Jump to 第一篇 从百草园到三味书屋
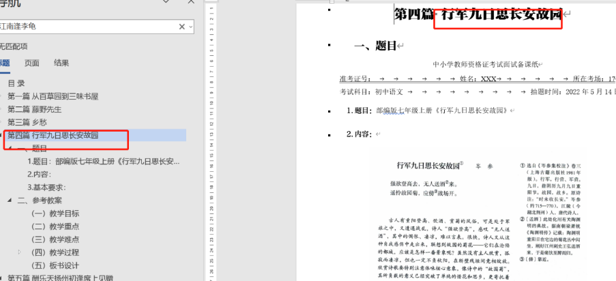 tap(53, 96)
